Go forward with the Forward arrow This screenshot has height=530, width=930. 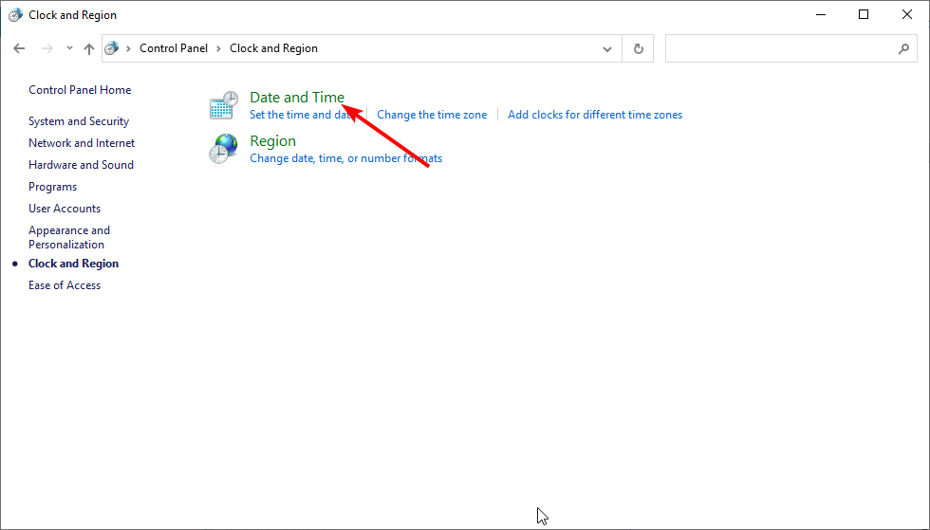46,48
